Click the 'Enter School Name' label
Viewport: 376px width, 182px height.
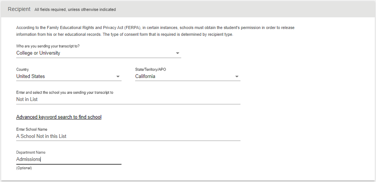(32, 129)
